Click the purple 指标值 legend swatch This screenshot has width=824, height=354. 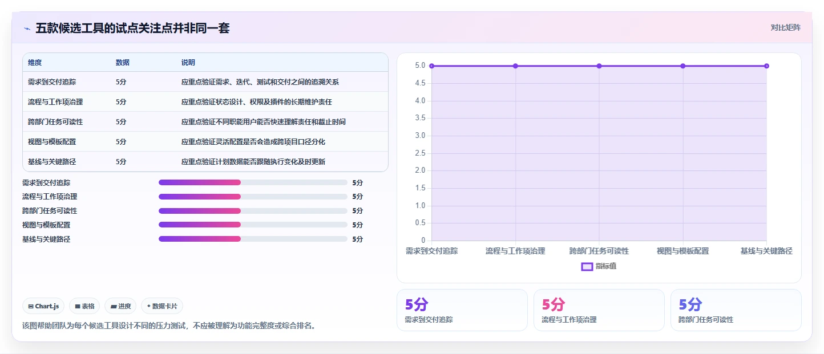pyautogui.click(x=587, y=266)
